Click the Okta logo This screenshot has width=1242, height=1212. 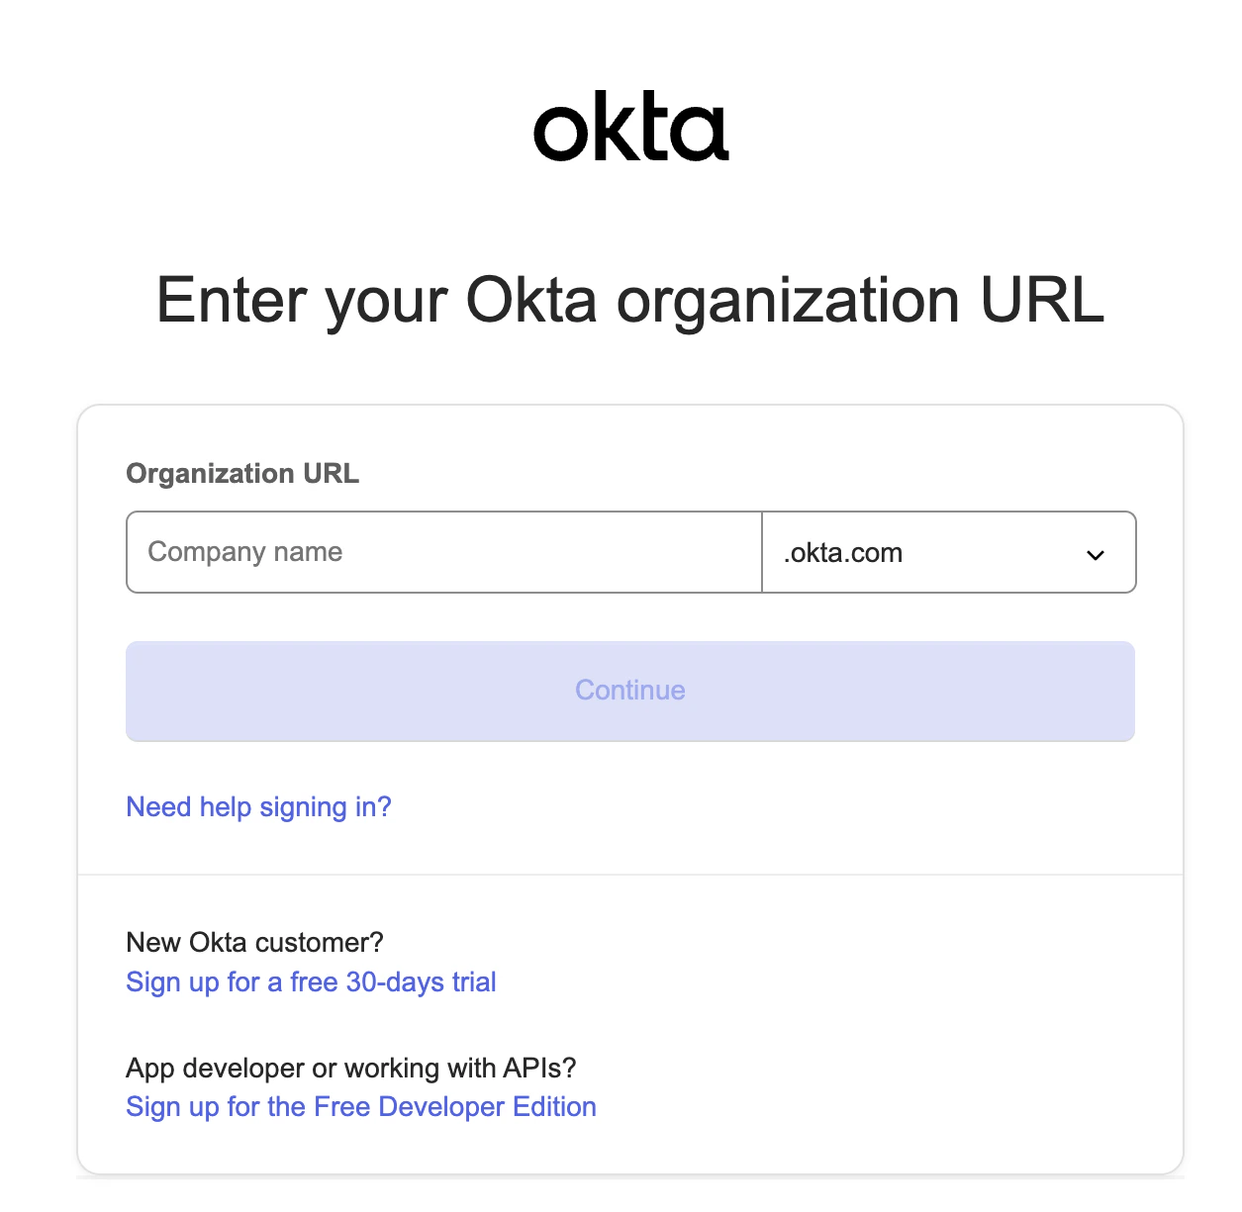[629, 127]
